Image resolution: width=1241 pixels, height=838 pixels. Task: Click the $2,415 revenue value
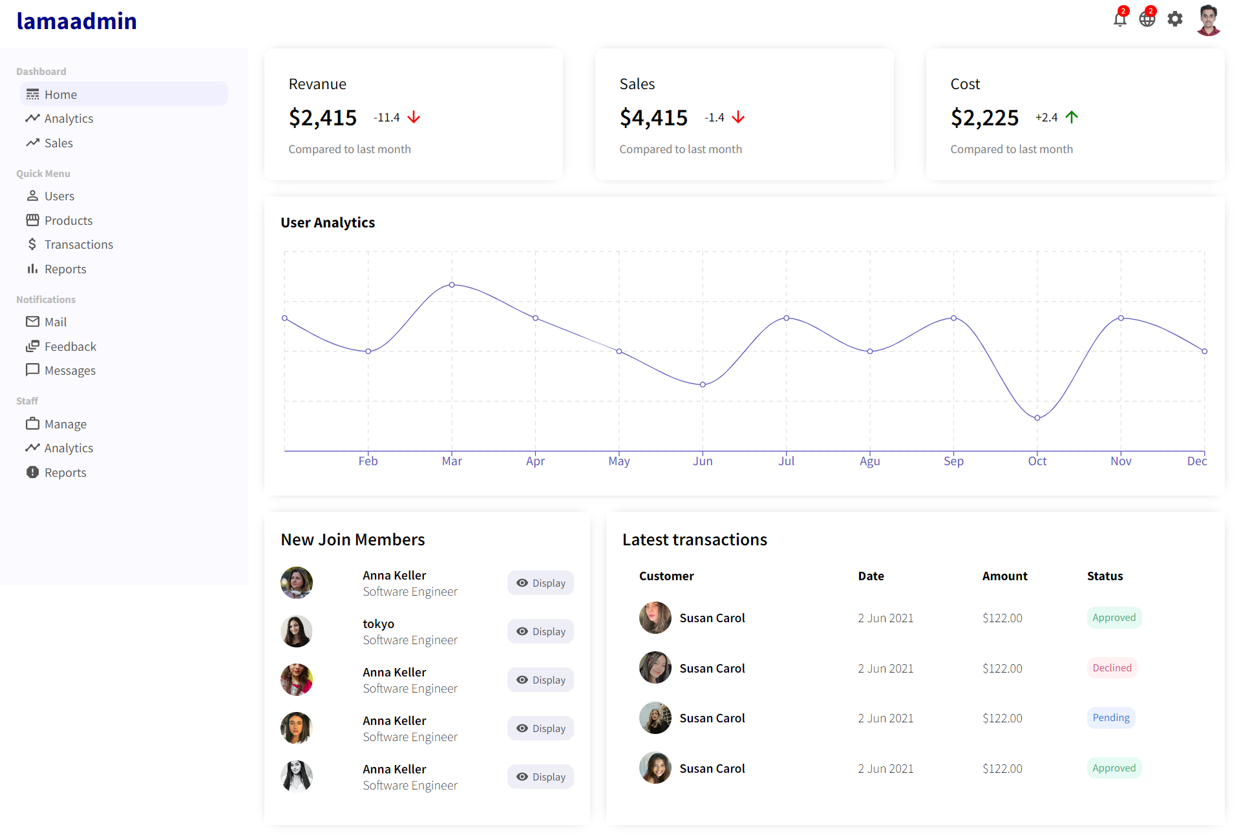(x=323, y=118)
